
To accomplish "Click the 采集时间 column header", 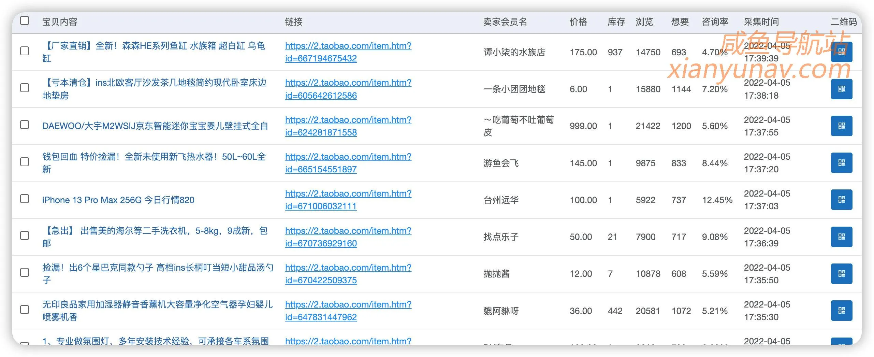I will (x=761, y=22).
